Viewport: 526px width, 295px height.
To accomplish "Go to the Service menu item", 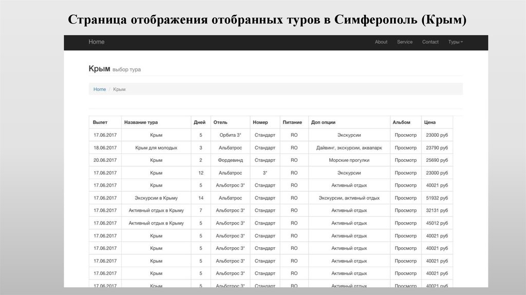I will [405, 42].
